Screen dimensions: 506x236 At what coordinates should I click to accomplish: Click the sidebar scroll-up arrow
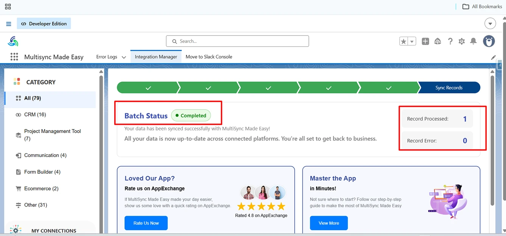point(101,71)
